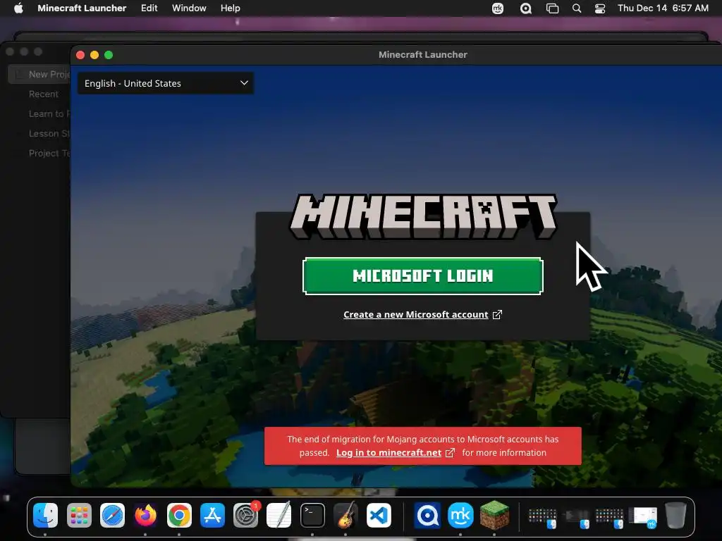Click the date and time in menu bar
Screen dimensions: 722x541
click(x=663, y=8)
